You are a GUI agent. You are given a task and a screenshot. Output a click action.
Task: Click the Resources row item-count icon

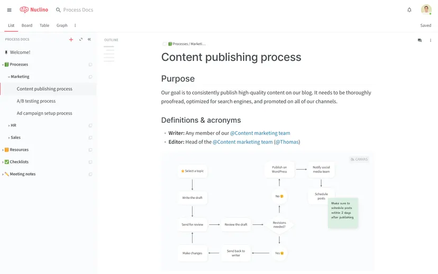click(x=90, y=150)
